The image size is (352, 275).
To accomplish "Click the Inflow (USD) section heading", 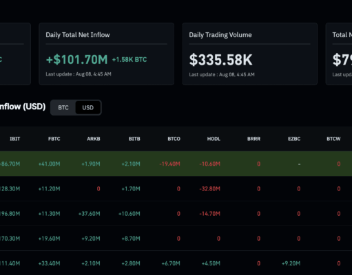I will (x=23, y=107).
